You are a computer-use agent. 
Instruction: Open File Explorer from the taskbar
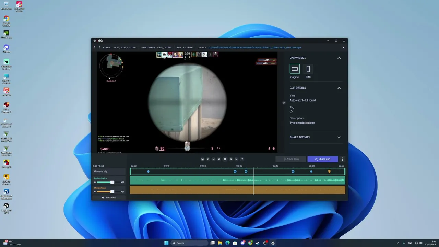point(220,243)
